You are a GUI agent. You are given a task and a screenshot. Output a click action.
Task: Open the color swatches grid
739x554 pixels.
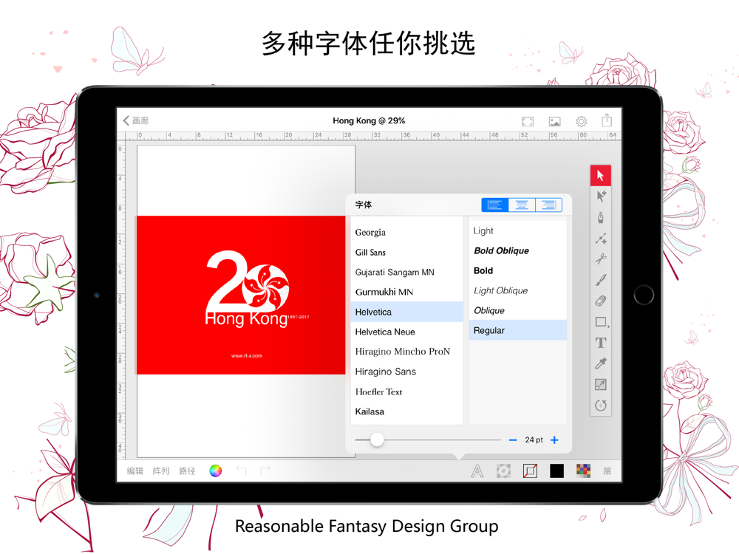[x=583, y=471]
